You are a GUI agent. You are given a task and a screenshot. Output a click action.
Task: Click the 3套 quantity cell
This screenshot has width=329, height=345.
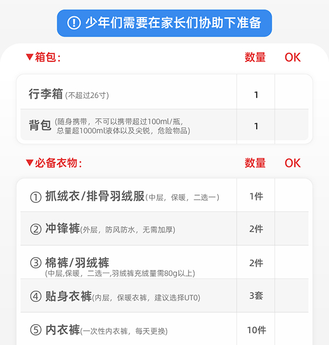(256, 296)
